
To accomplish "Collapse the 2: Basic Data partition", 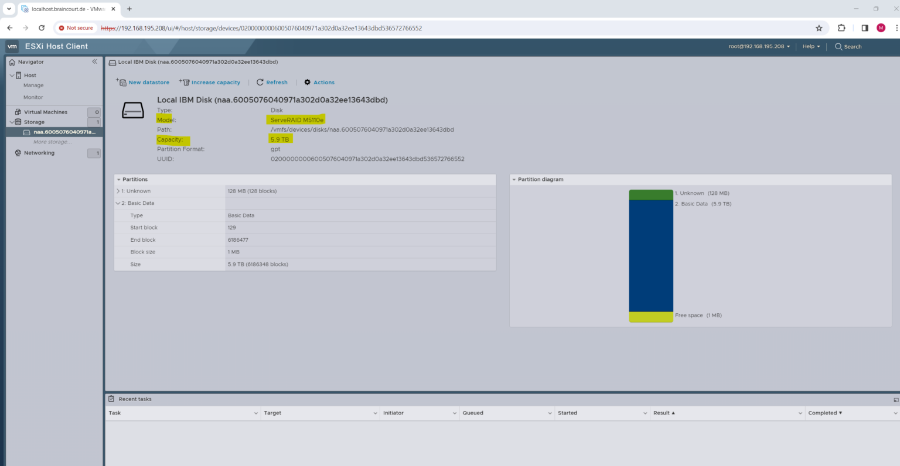I will click(118, 203).
